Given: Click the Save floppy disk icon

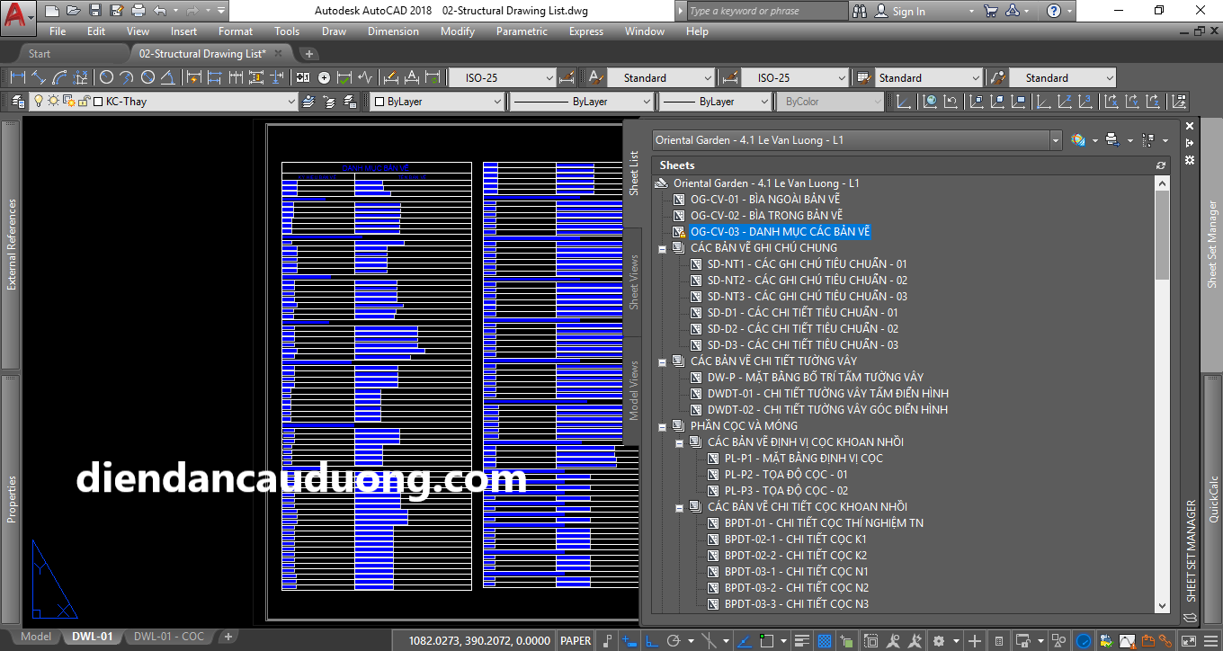Looking at the screenshot, I should click(x=95, y=11).
